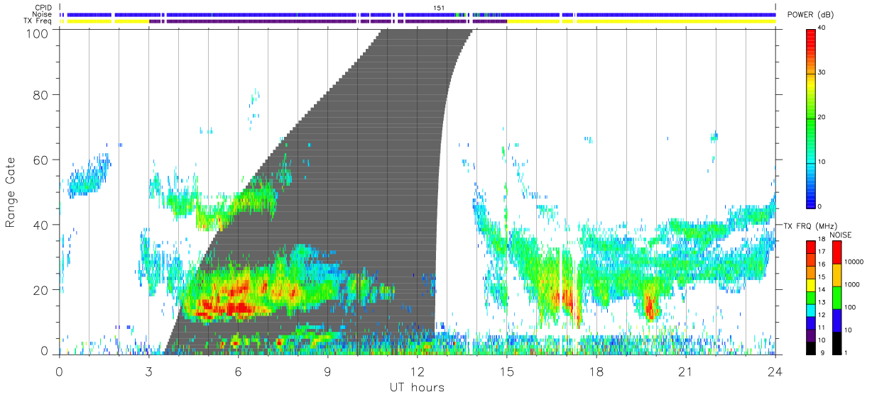Click the UT hours axis tick "15"
The height and width of the screenshot is (402, 872).
(x=507, y=372)
